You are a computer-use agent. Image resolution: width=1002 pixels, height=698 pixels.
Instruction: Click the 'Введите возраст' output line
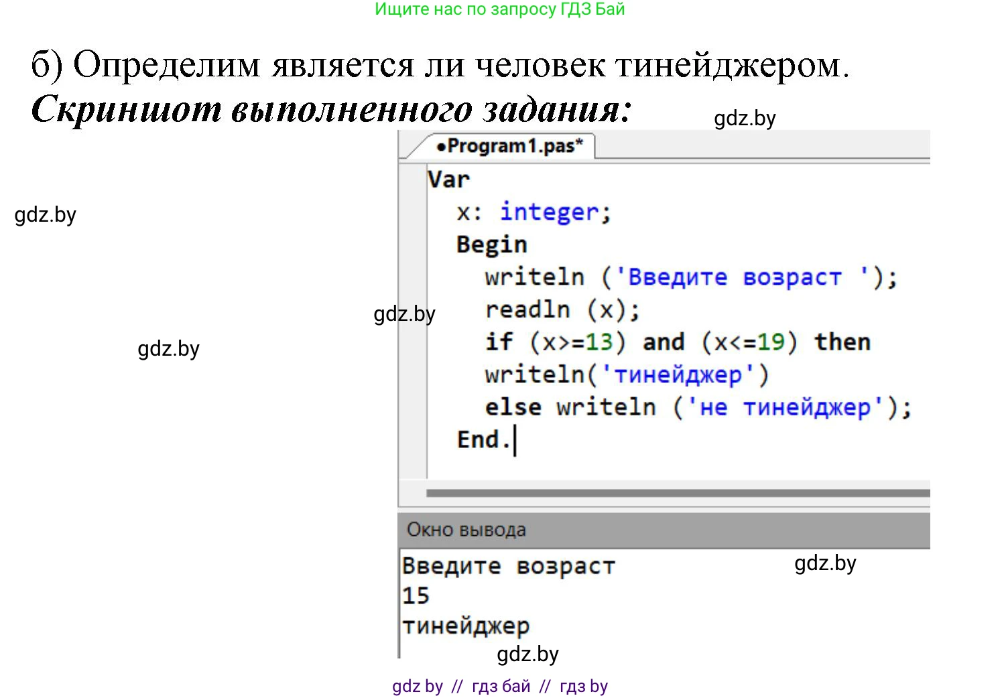508,566
